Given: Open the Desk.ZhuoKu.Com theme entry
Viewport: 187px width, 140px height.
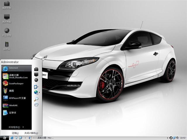Looking at the screenshot, I should coord(16,76).
